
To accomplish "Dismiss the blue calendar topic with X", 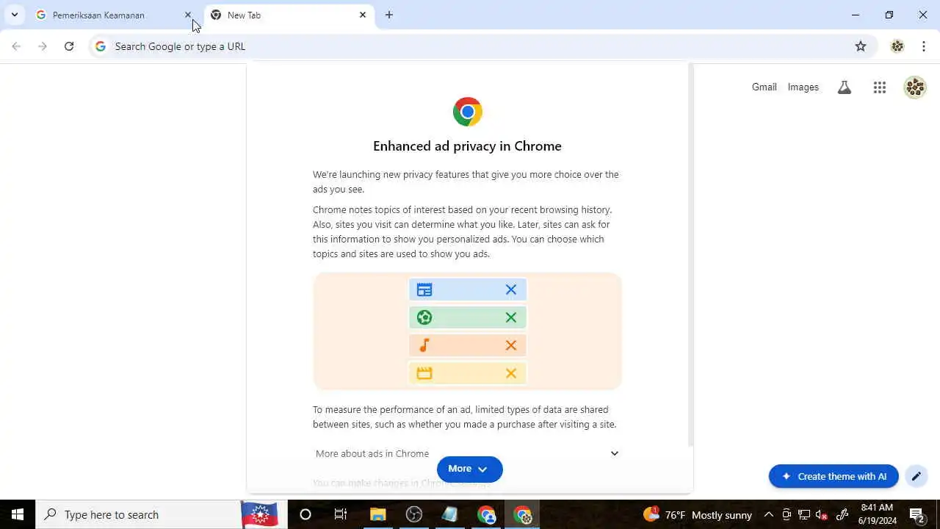I will click(x=511, y=289).
